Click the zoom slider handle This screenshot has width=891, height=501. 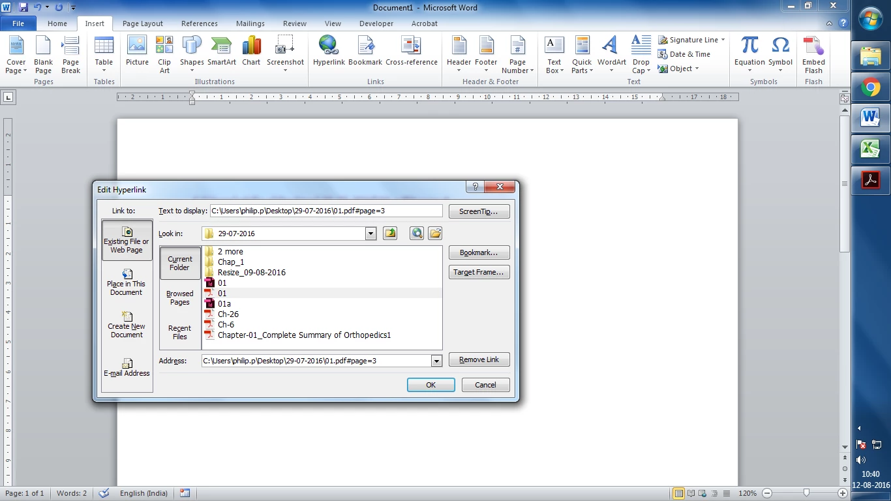point(807,493)
